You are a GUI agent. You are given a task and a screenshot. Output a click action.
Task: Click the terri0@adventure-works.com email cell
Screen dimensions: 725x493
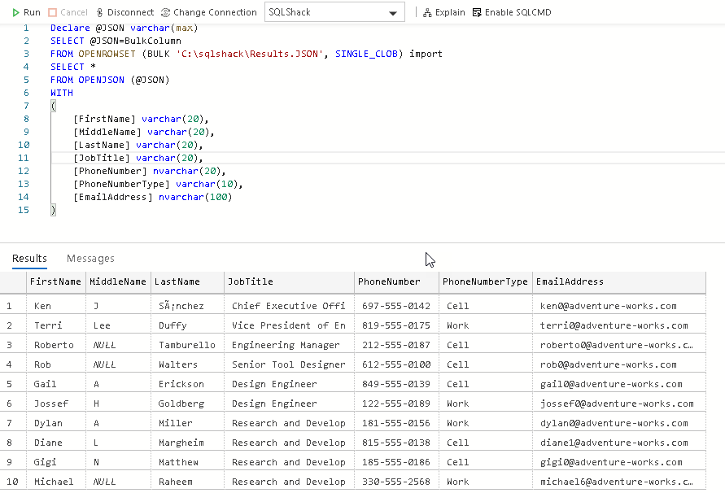(609, 325)
